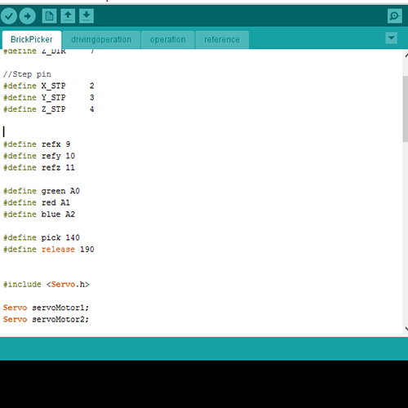Click the "#define blue A2" line

tap(39, 215)
